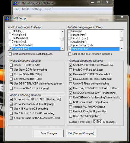Viewport: 130px width, 143px height.
Task: Enable Convert 4:3 to 16:9 with clipping
Action: point(11,88)
